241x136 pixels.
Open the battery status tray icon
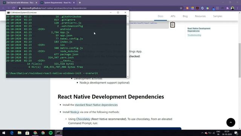pos(210,133)
